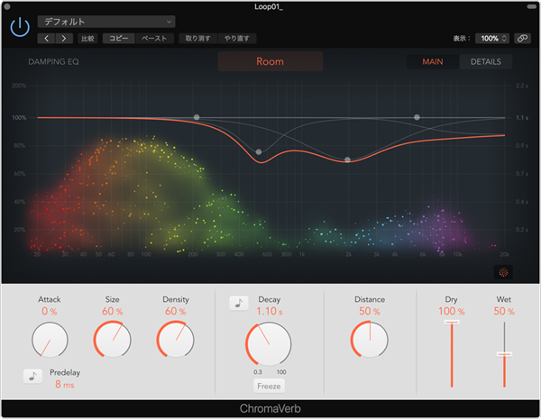
Task: Toggle the plug-in power bypass button
Action: click(x=20, y=27)
